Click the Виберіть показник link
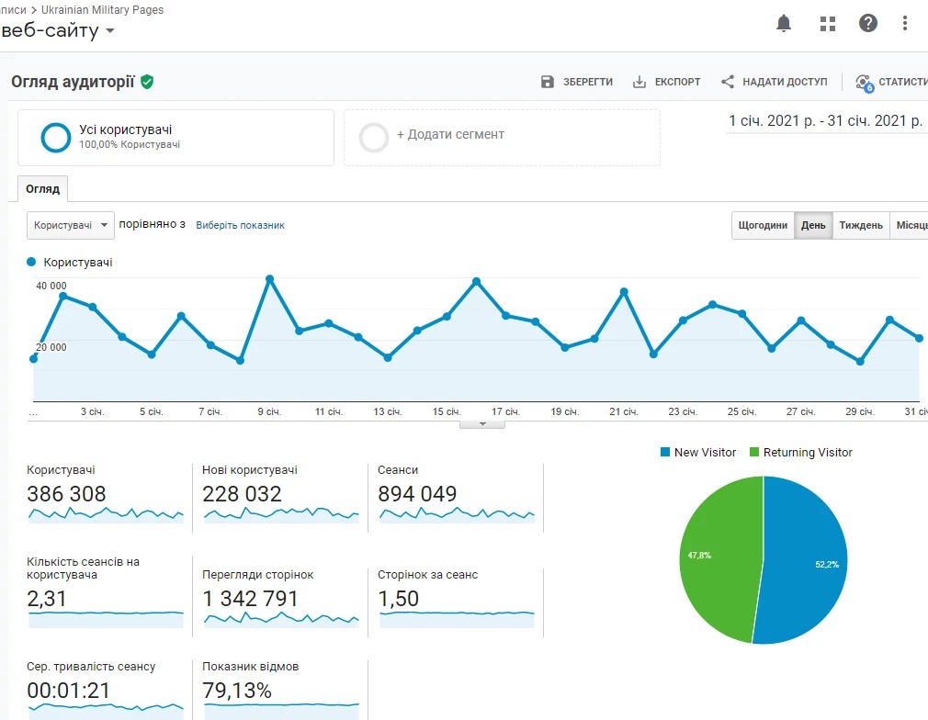Screen dimensions: 928x720 tap(240, 225)
